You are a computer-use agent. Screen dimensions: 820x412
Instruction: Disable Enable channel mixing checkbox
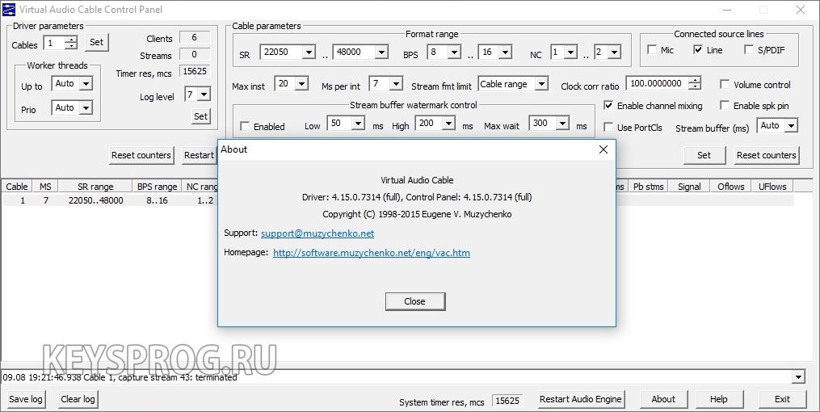608,106
